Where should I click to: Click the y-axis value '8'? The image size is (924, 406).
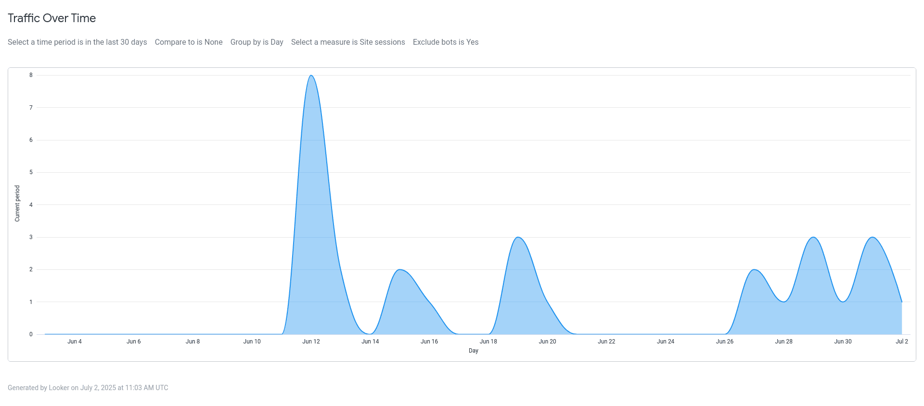[31, 75]
